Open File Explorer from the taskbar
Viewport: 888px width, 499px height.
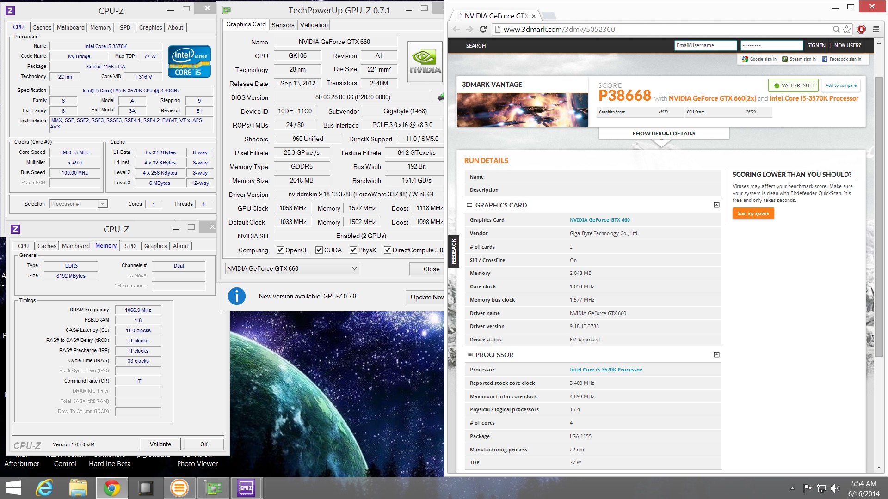[78, 488]
